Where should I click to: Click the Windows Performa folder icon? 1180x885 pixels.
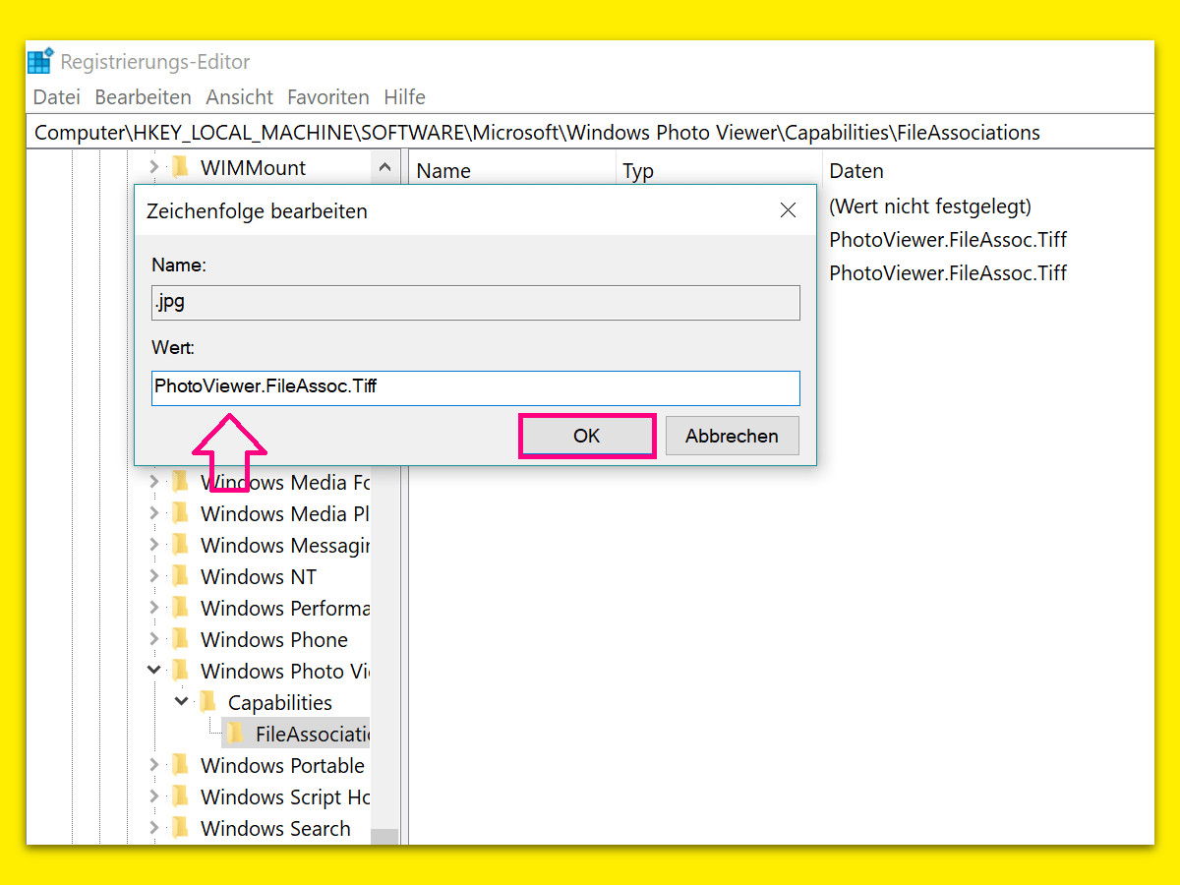(x=180, y=608)
